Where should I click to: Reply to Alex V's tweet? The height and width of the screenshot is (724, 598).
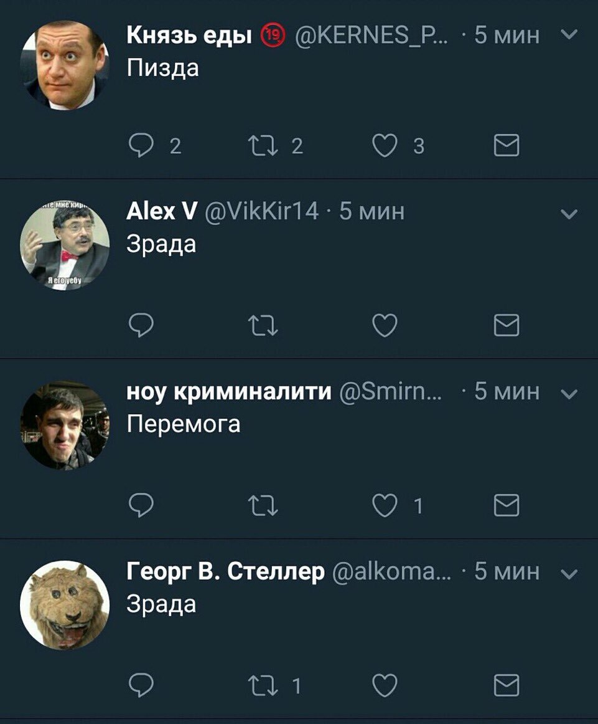tap(141, 325)
